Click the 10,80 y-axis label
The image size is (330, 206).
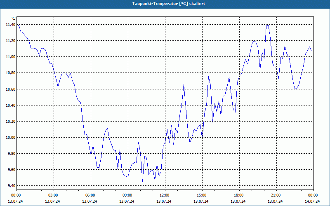(x=10, y=73)
